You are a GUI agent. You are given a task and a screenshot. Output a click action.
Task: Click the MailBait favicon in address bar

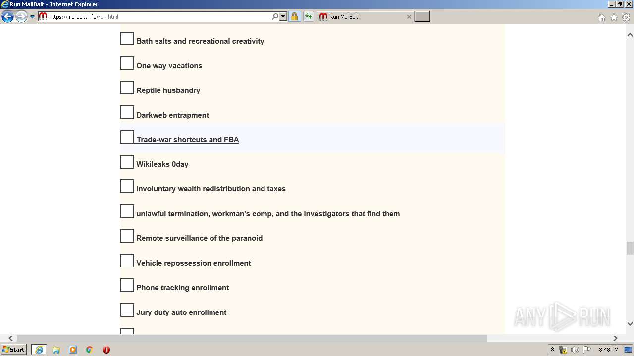pyautogui.click(x=43, y=16)
